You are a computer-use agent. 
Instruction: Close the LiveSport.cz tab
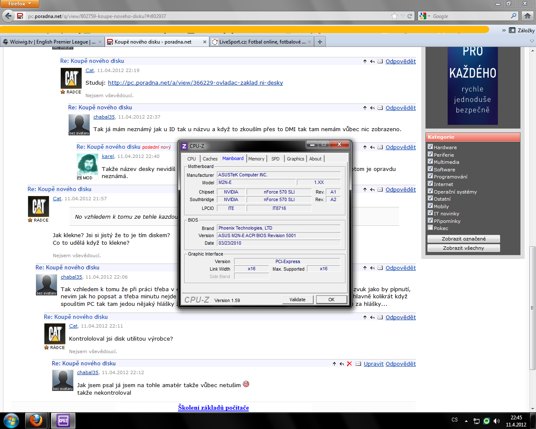[309, 42]
